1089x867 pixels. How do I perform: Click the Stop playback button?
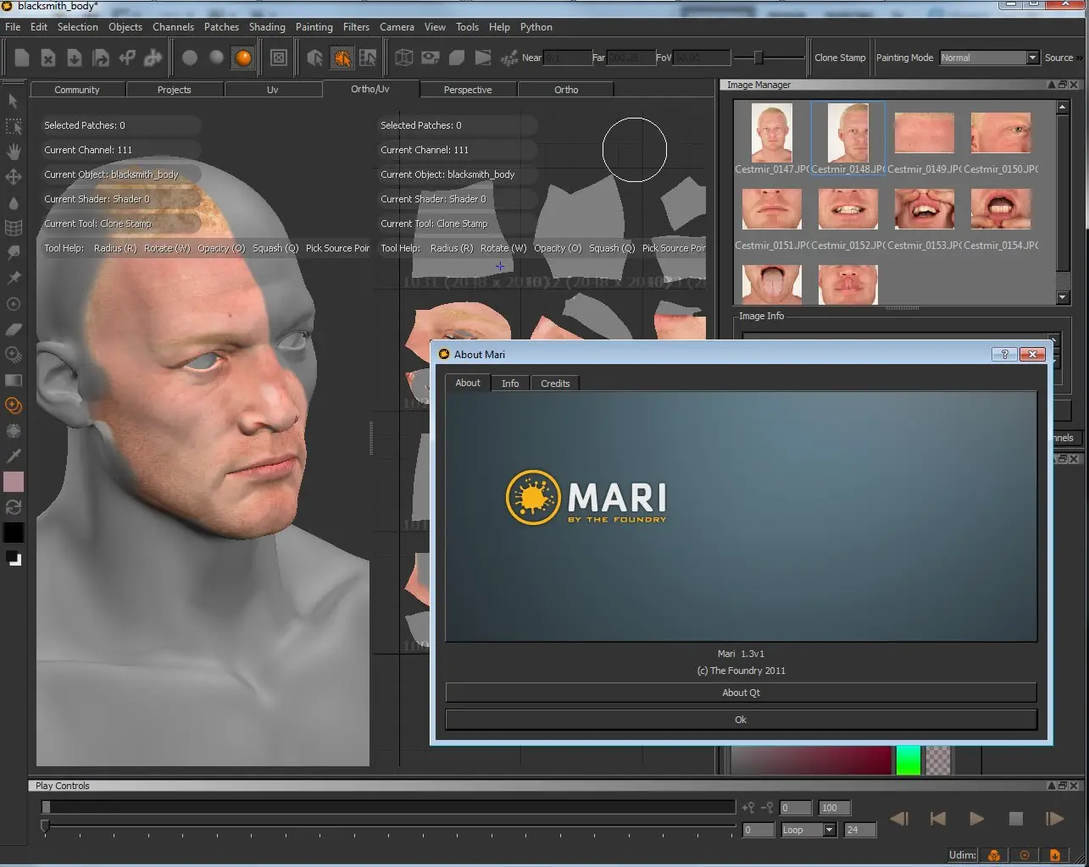(1015, 818)
